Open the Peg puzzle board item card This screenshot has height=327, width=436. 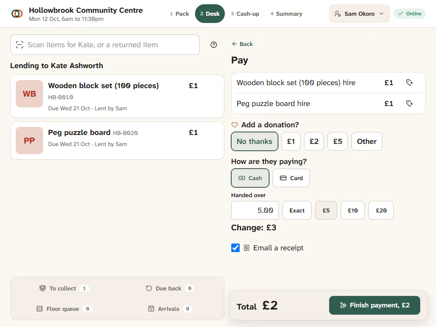pos(117,141)
